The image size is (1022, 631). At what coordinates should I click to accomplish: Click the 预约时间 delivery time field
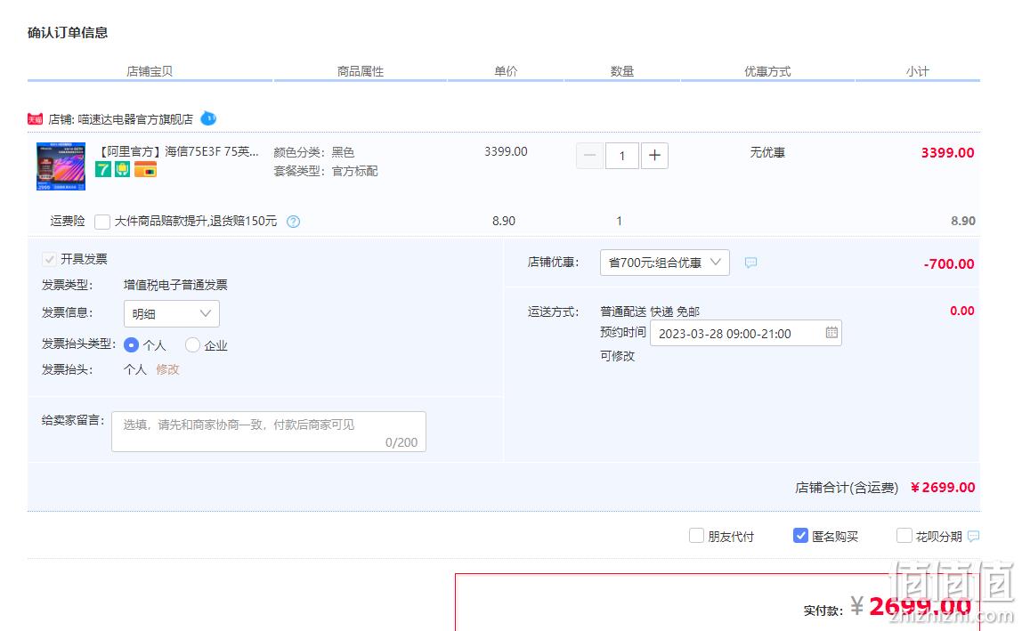(746, 333)
